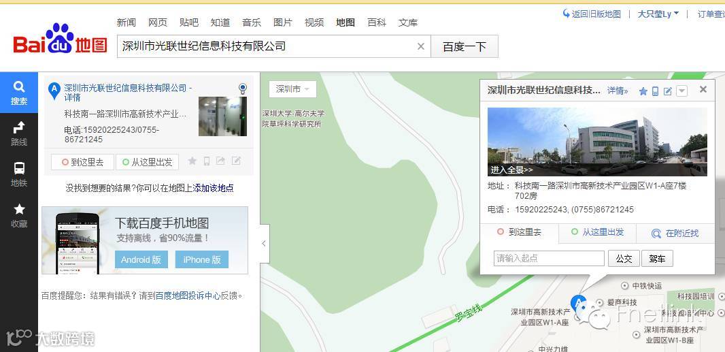Click the street view pin icon in result
The width and height of the screenshot is (725, 352).
[243, 89]
